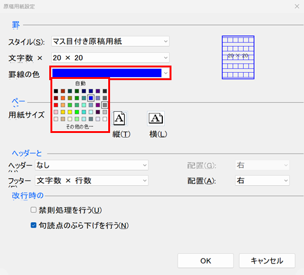Collapse the 罫線の色 color dropdown arrow

pyautogui.click(x=166, y=73)
